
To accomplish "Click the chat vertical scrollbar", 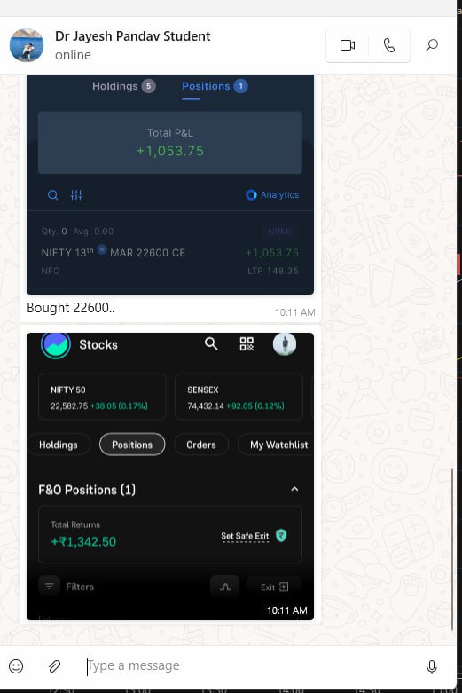I will (452, 548).
